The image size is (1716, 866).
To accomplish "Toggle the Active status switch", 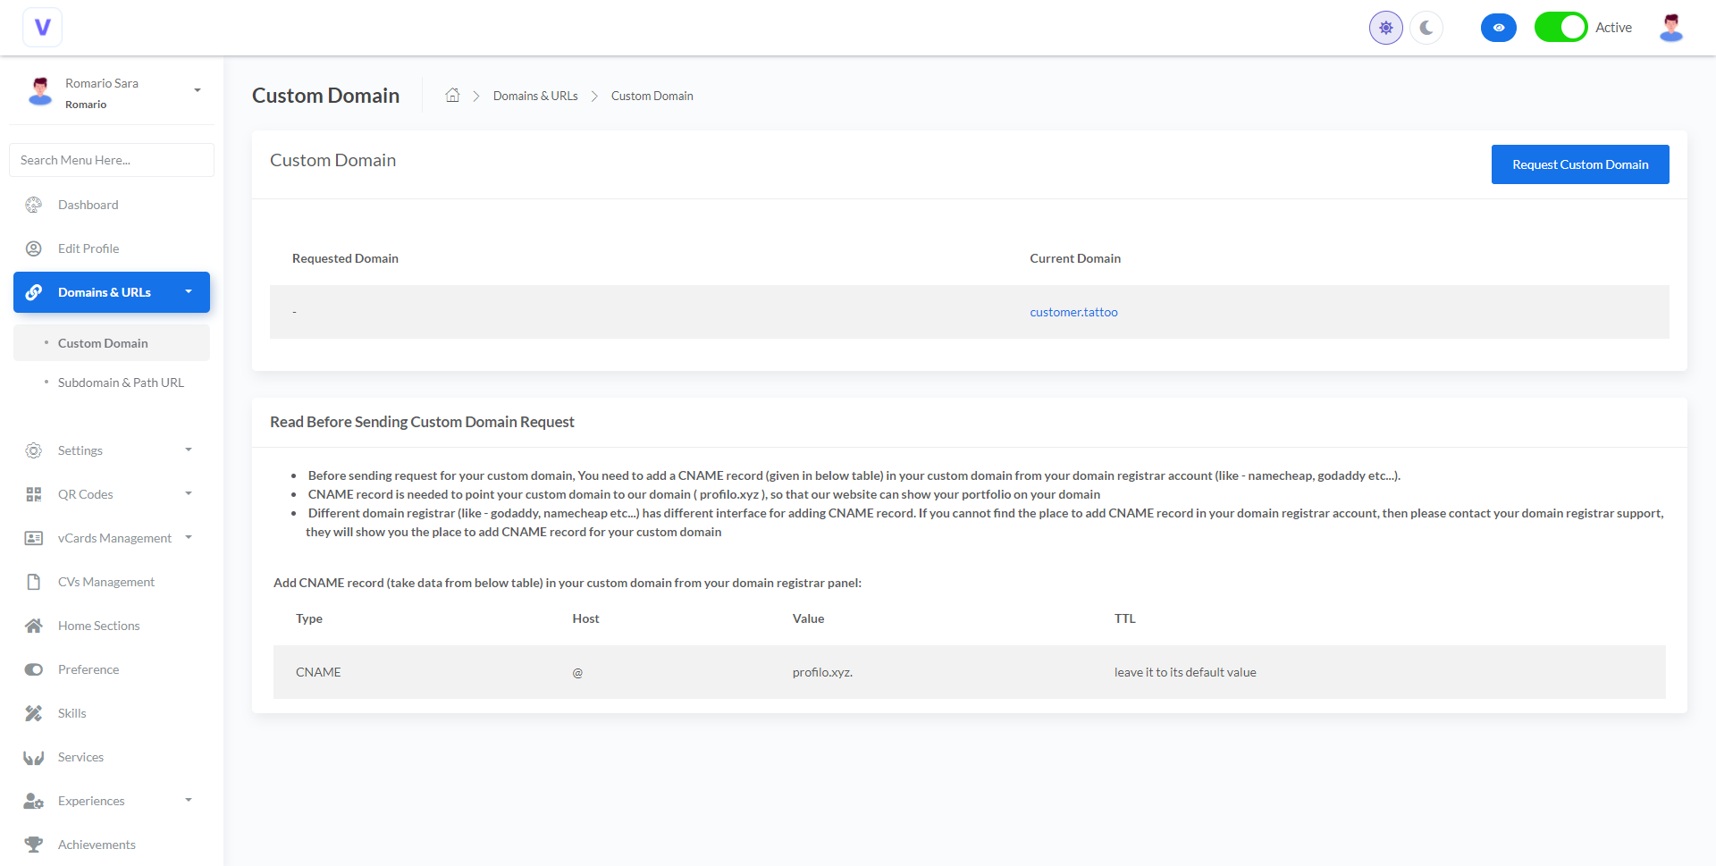I will 1560,28.
